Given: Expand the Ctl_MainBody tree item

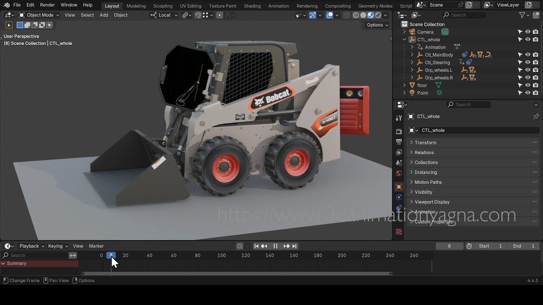Looking at the screenshot, I should (x=412, y=55).
